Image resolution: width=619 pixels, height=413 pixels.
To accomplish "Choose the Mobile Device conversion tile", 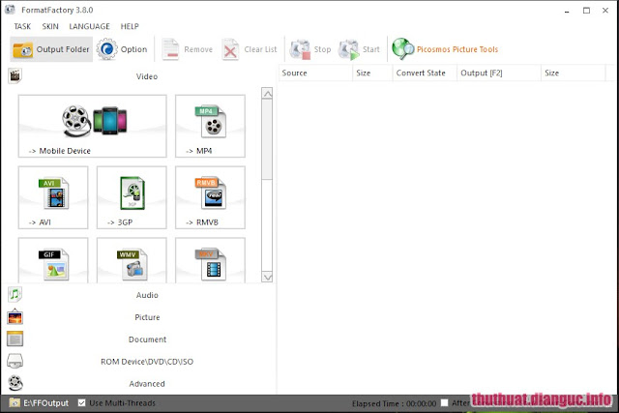I will point(93,126).
